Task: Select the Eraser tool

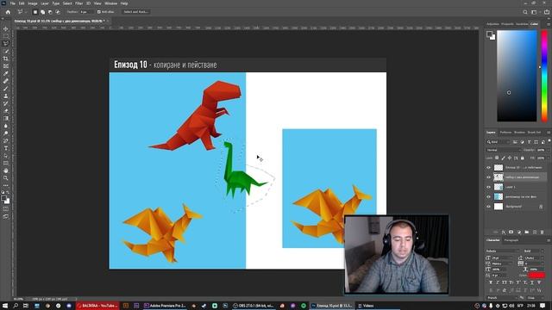Action: click(6, 111)
